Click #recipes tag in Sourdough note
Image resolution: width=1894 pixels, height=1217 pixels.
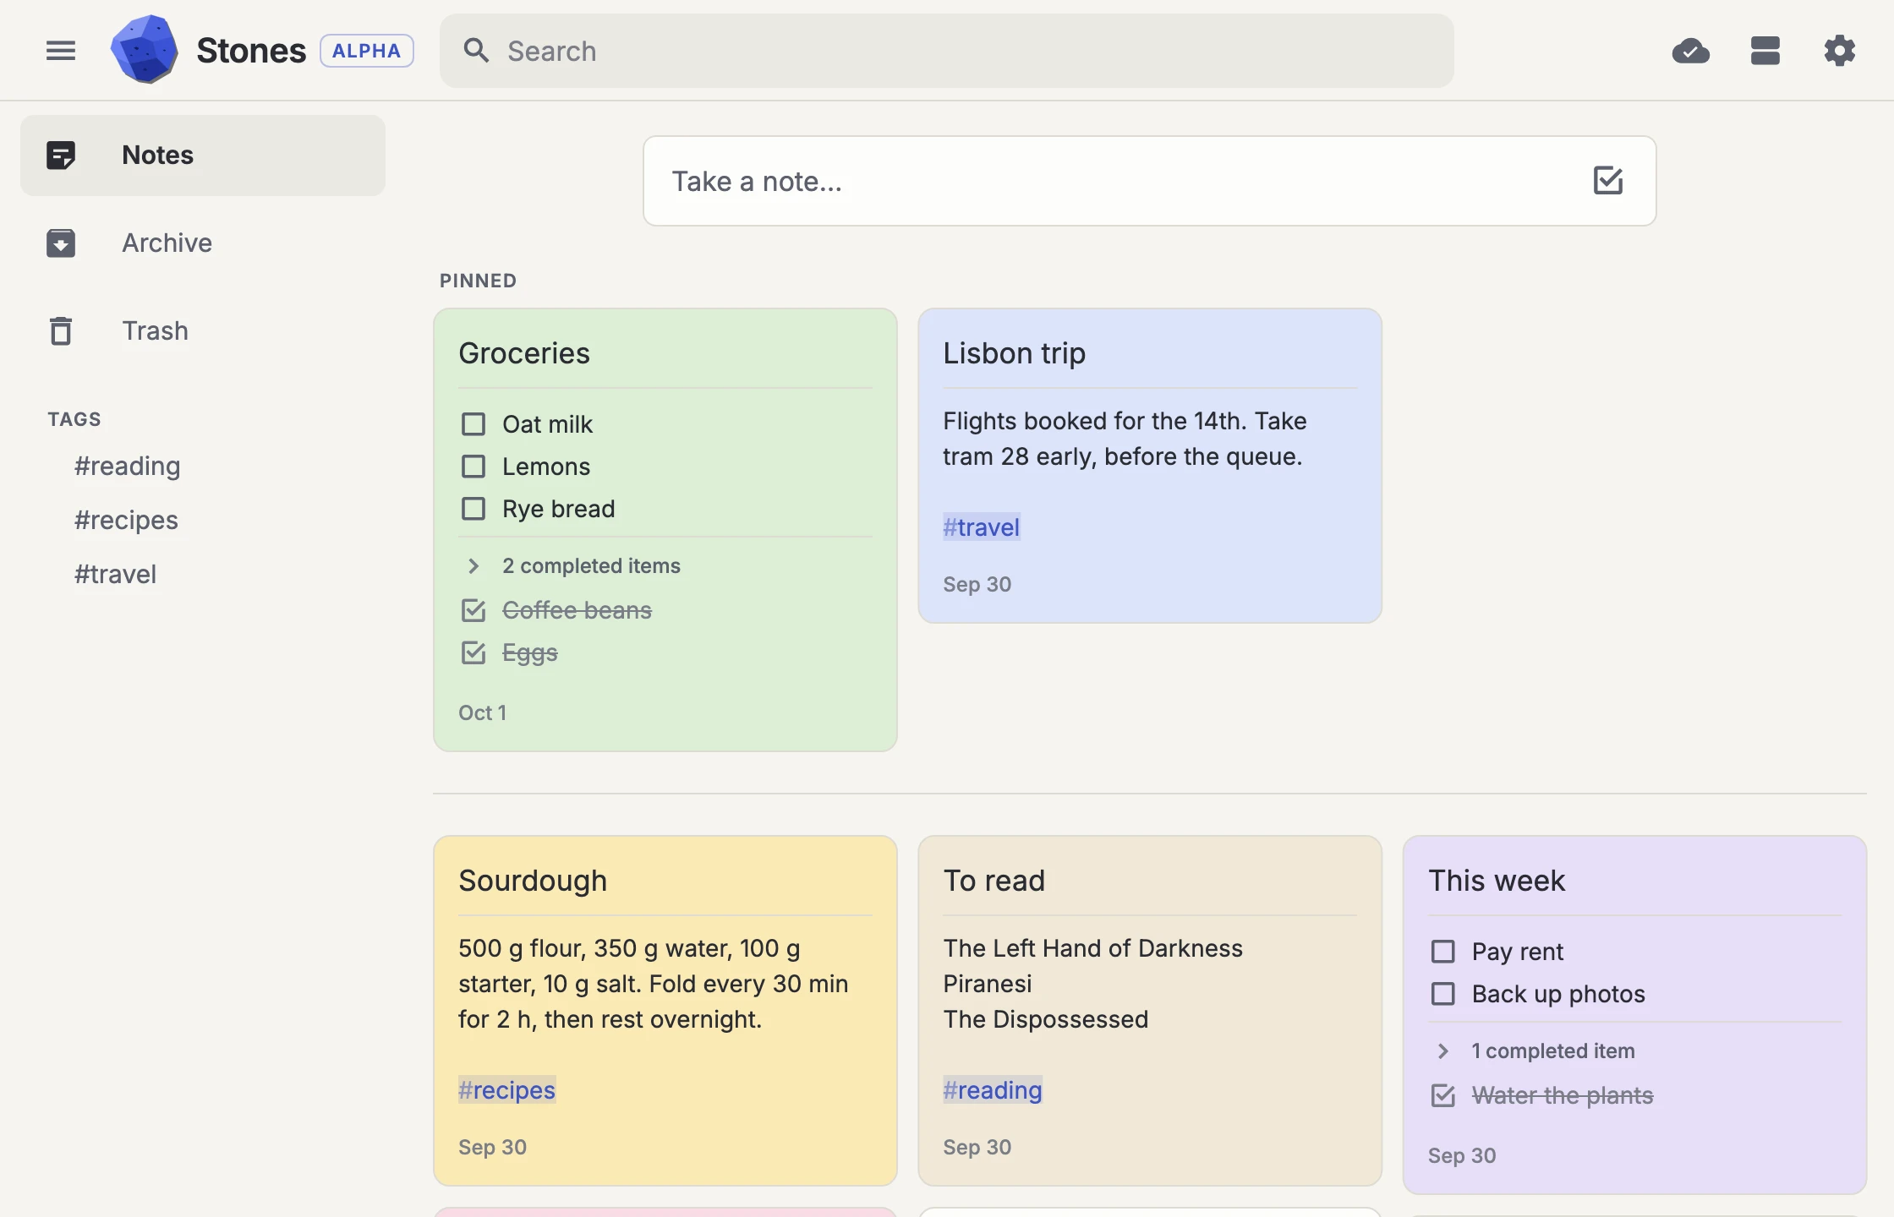coord(507,1090)
